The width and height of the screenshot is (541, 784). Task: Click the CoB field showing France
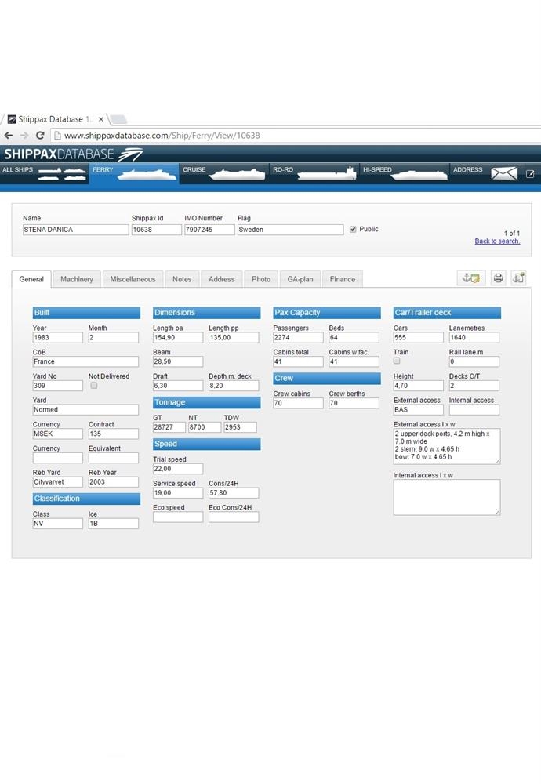[85, 361]
